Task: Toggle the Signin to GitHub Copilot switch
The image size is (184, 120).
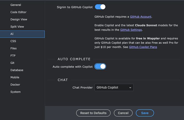Action: point(100,7)
